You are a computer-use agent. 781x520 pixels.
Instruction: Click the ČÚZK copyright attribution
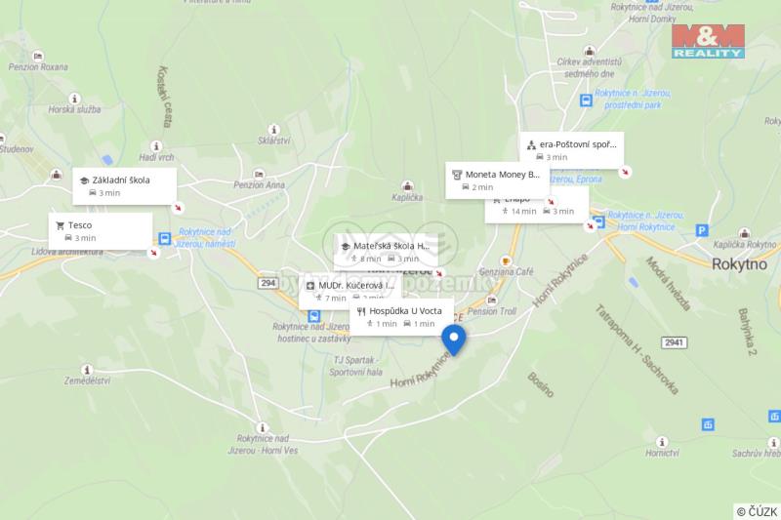pos(758,511)
